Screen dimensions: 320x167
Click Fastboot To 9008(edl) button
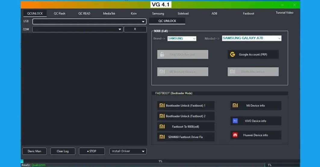point(186,126)
